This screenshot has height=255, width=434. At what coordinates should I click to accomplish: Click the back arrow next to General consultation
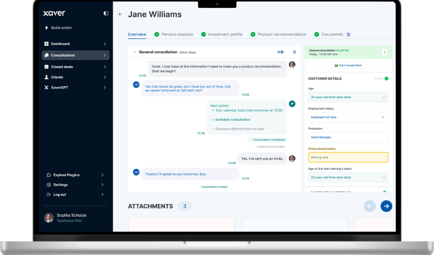point(135,52)
